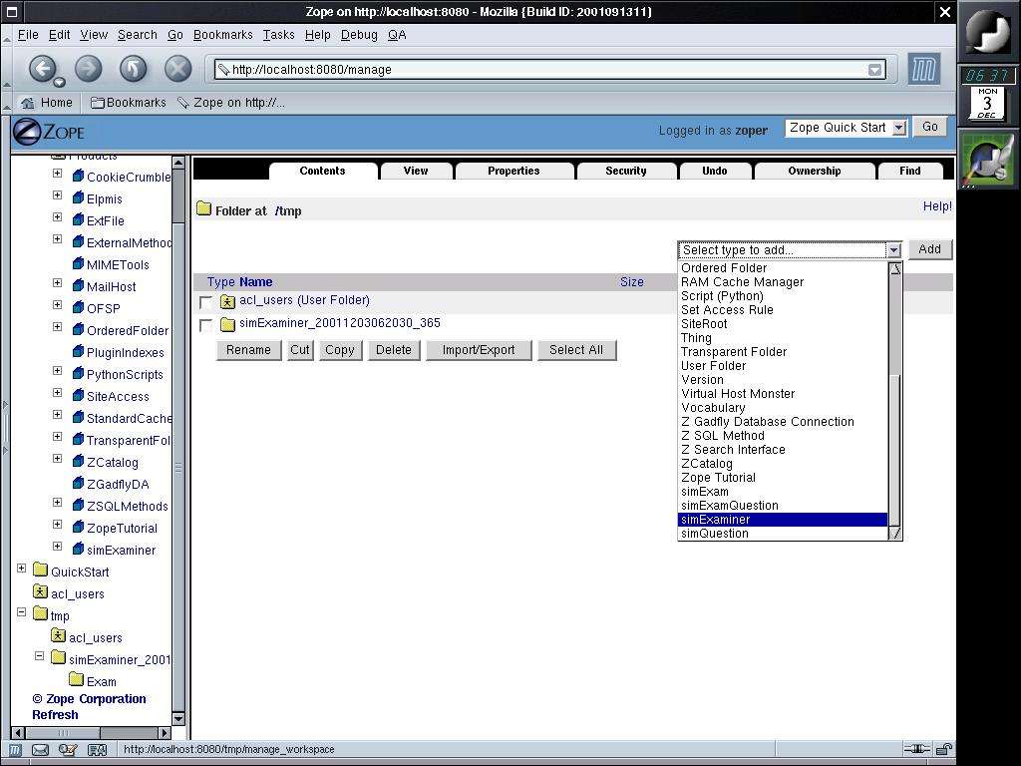Click the PluginIndexes product icon
Viewport: 1021px width, 766px height.
pyautogui.click(x=78, y=352)
